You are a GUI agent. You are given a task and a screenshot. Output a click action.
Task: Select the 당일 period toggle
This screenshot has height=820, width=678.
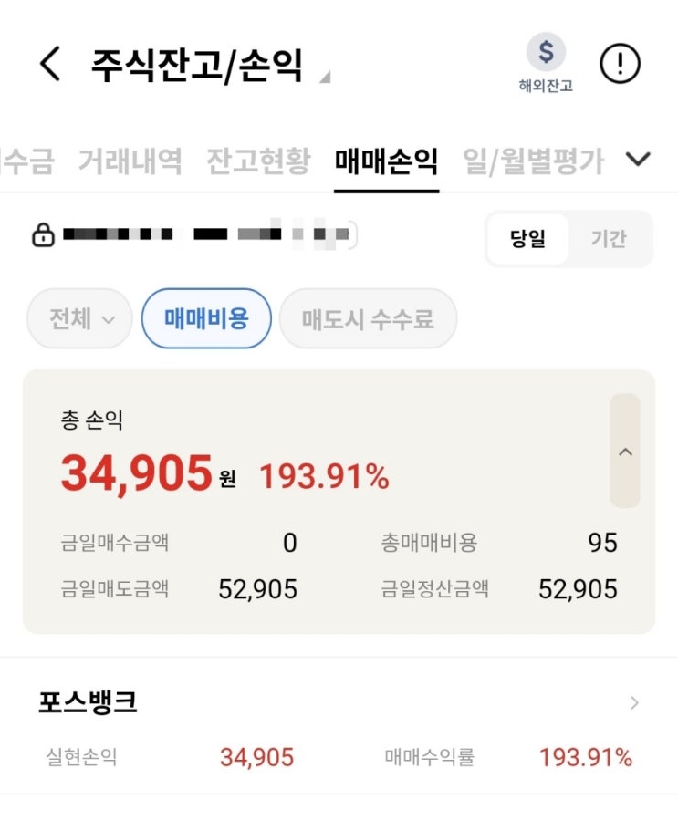coord(527,238)
